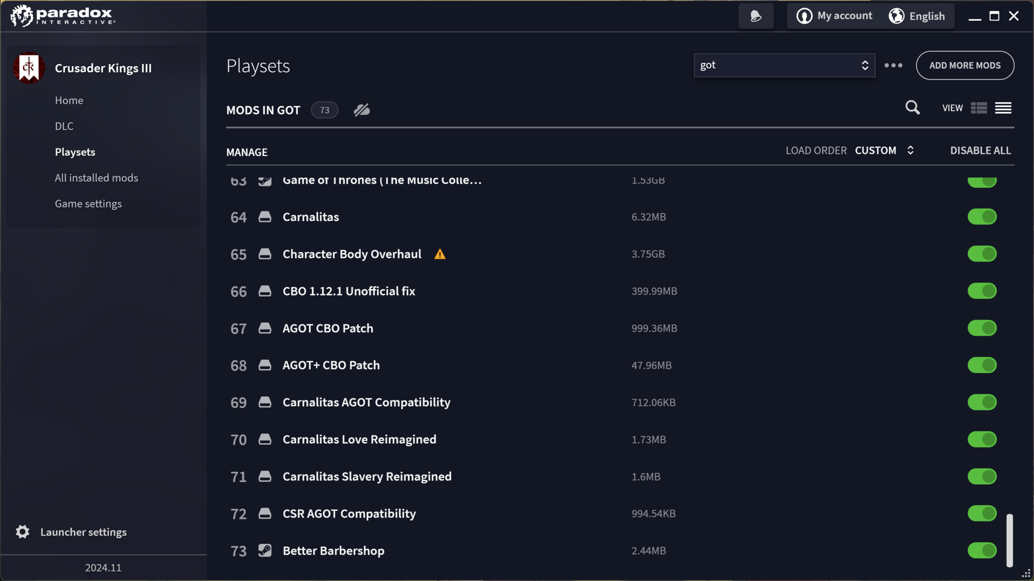Click the drive icon beside Carnalitas AGOT Compatibility
Screen dimensions: 1034x581
264,402
